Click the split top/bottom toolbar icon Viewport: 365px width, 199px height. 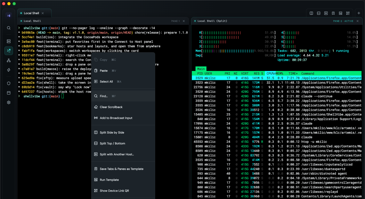319,13
